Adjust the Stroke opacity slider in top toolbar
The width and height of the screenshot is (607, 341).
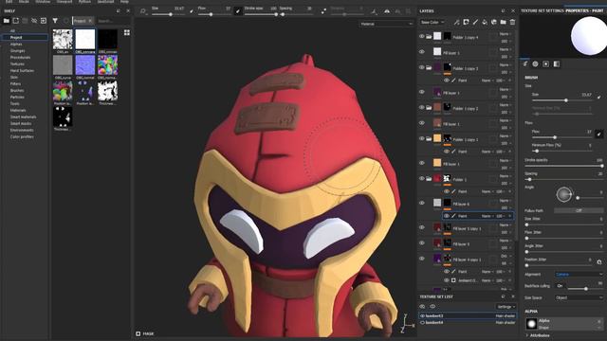261,14
